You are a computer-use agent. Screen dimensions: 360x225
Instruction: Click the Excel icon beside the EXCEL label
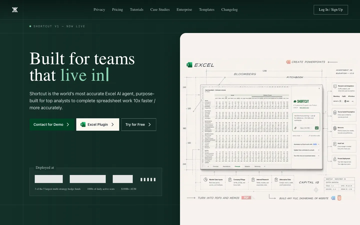tap(189, 65)
